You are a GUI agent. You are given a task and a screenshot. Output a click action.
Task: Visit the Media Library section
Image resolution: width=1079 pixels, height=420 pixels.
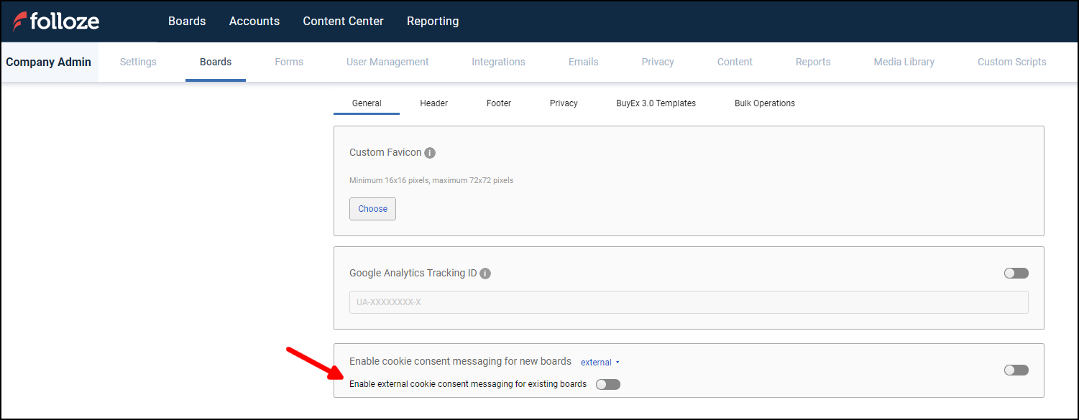pyautogui.click(x=904, y=62)
